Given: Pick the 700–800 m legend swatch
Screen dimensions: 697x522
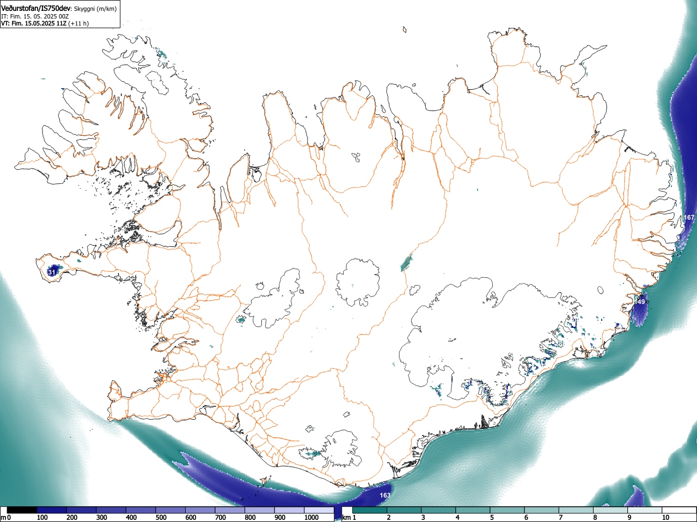Looking at the screenshot, I should click(x=230, y=510).
